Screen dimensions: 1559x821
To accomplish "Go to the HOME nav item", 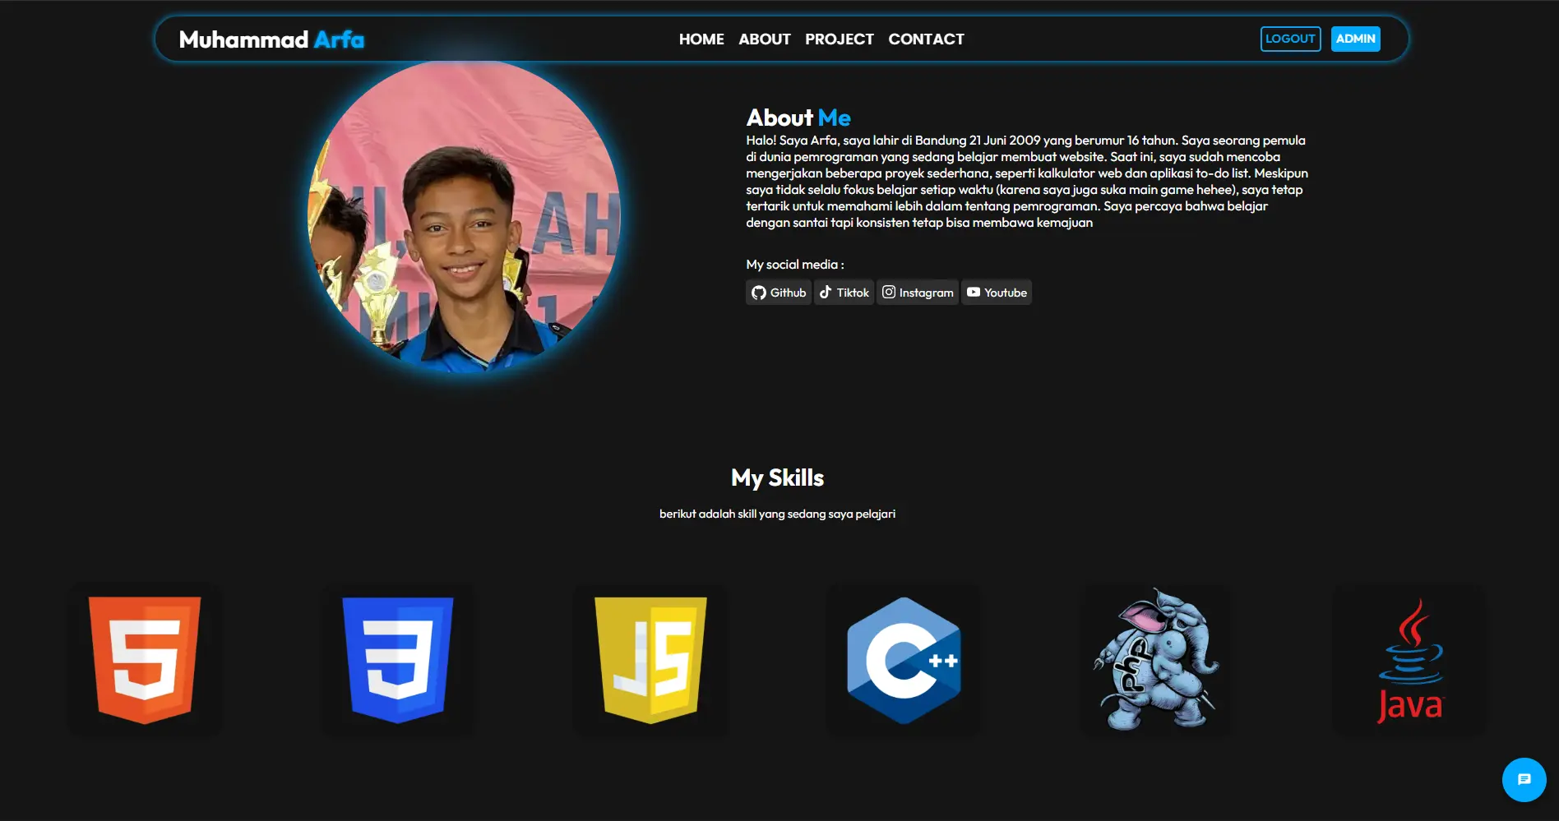I will tap(701, 39).
